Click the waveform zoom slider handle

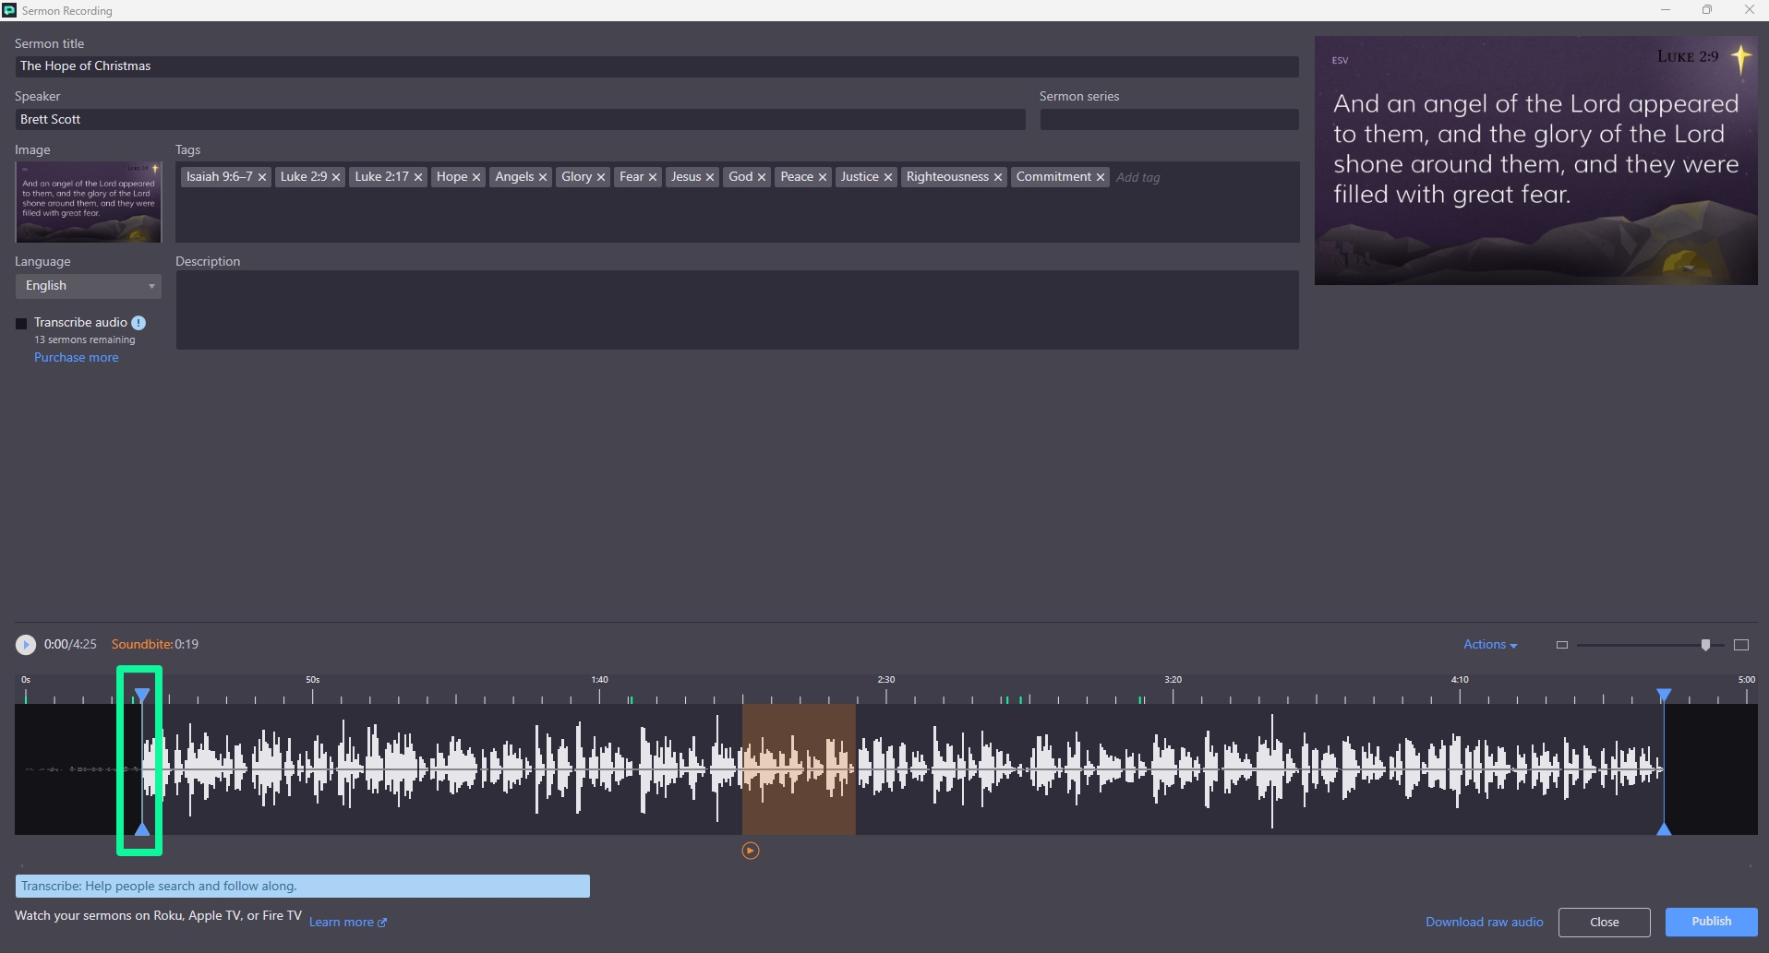click(1705, 645)
